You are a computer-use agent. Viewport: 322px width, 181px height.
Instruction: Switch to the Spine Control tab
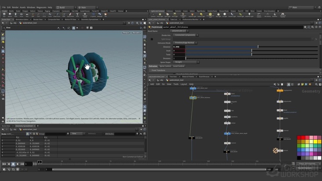(165, 66)
